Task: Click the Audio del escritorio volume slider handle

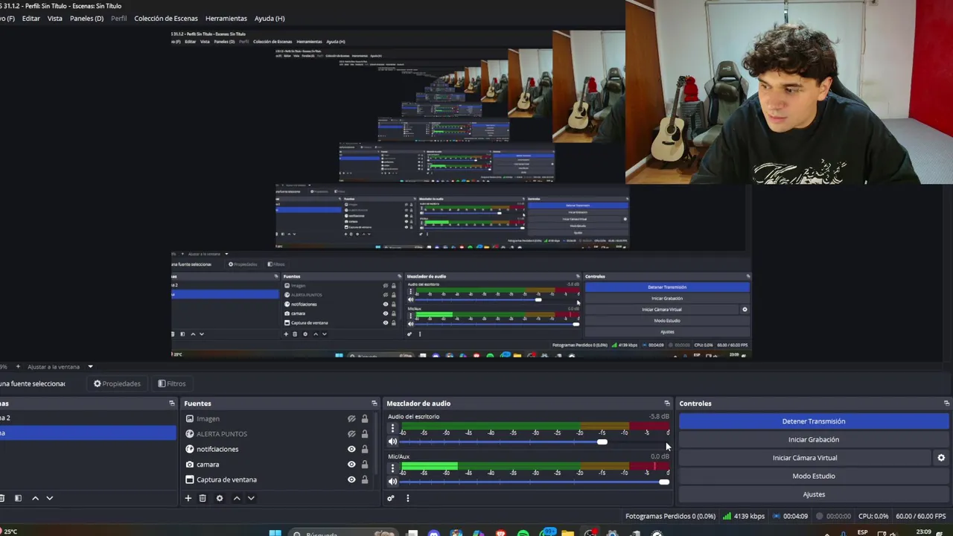Action: click(x=602, y=442)
